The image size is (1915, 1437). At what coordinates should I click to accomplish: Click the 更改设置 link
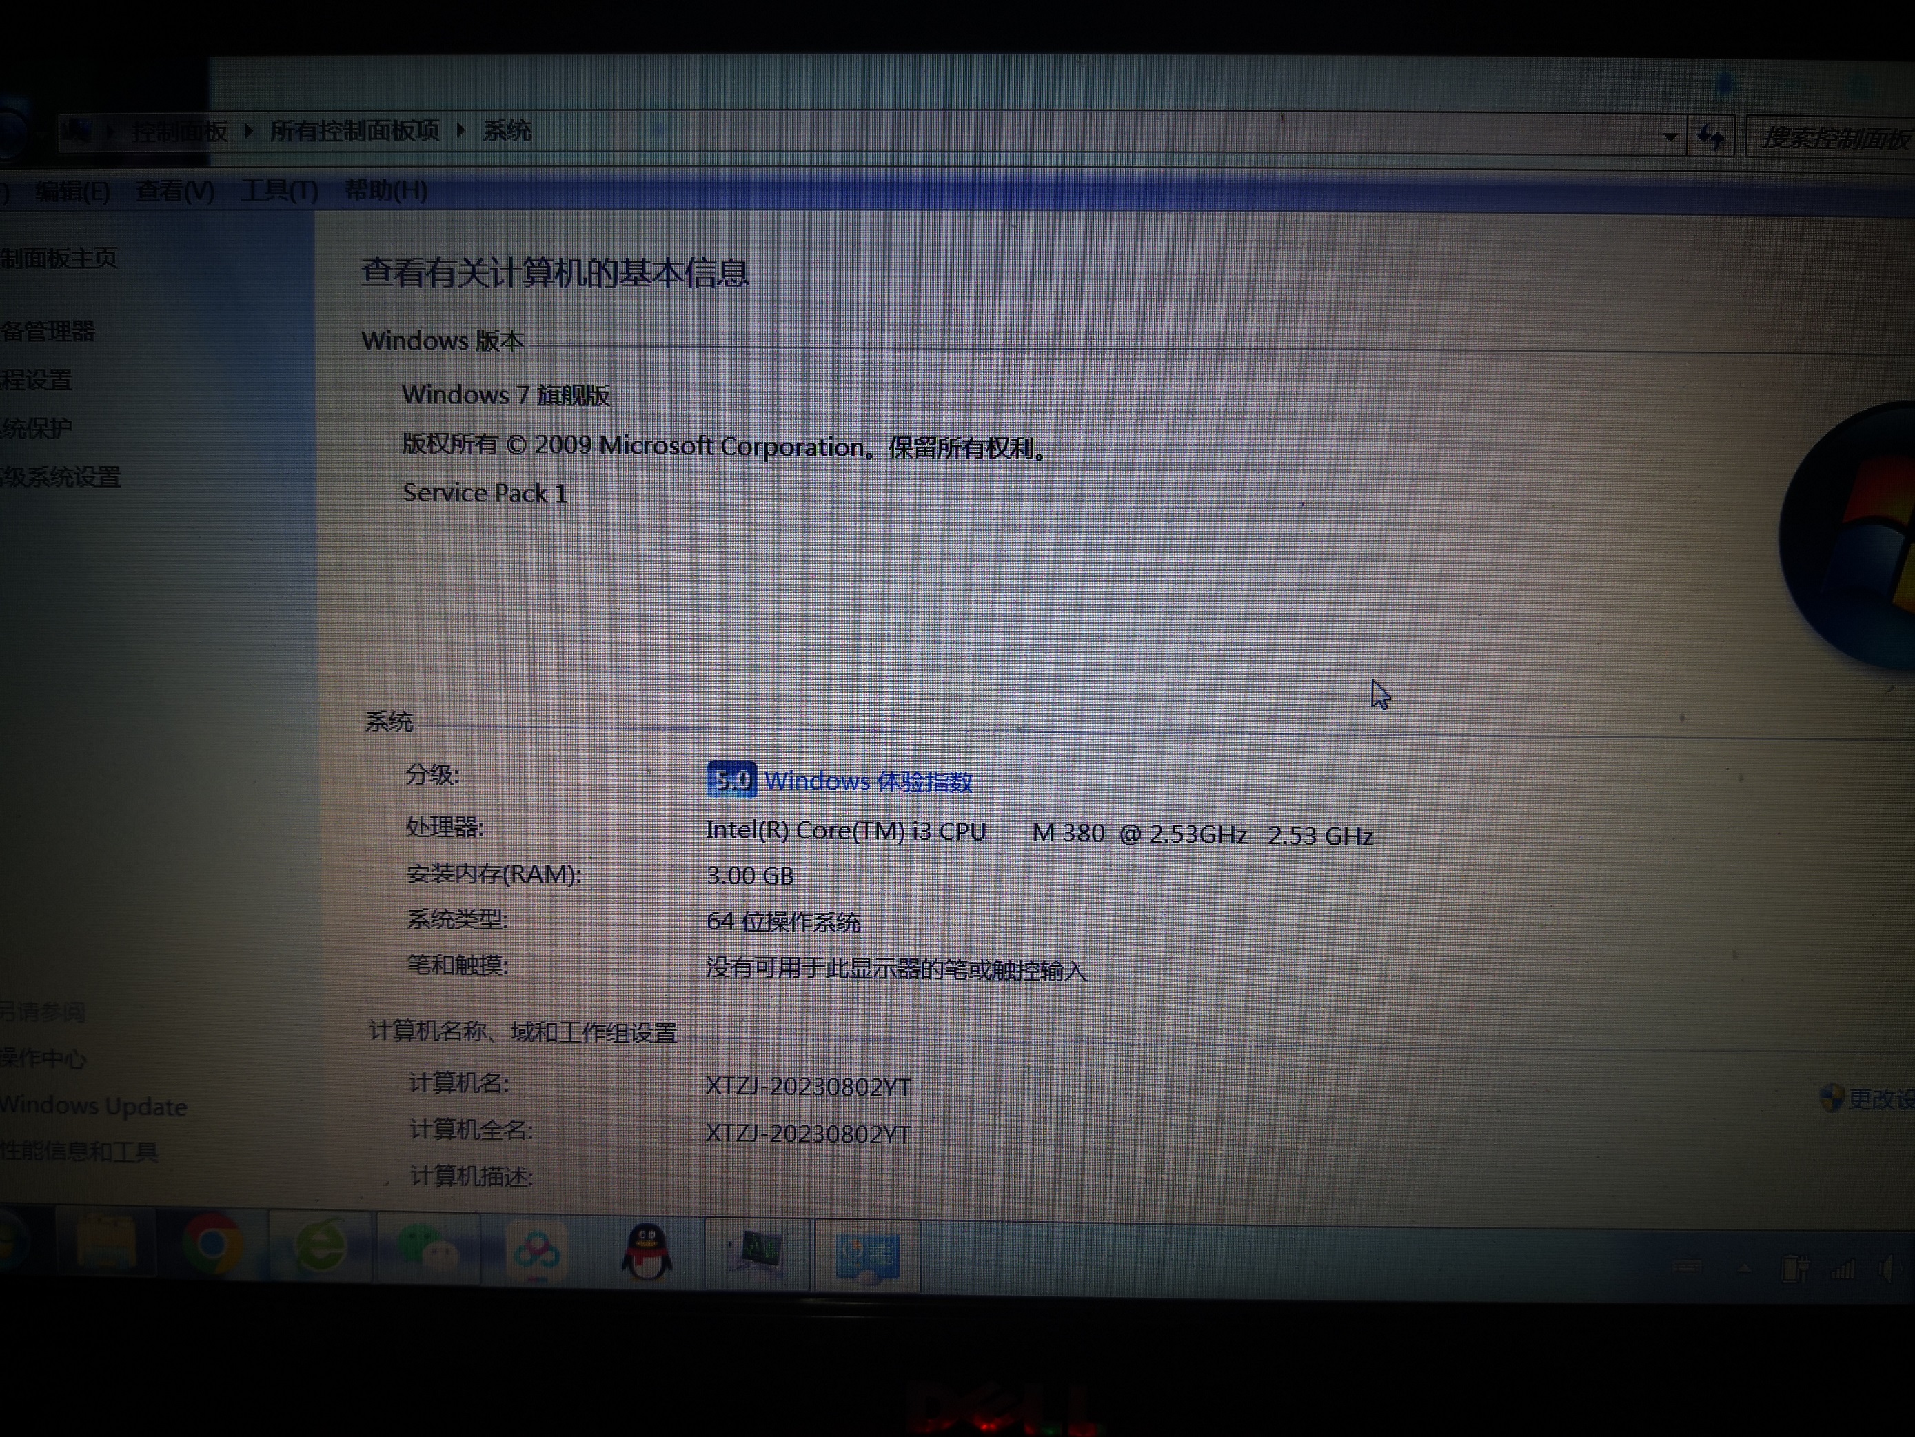[x=1881, y=1099]
